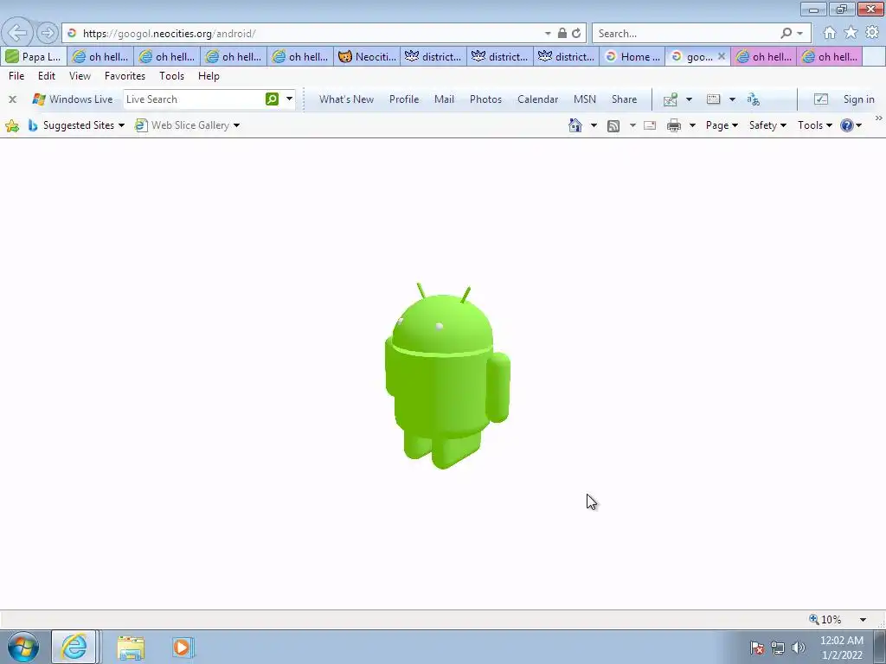Open Windows Media Player from the taskbar
Screen dimensions: 886x664
pyautogui.click(x=183, y=647)
